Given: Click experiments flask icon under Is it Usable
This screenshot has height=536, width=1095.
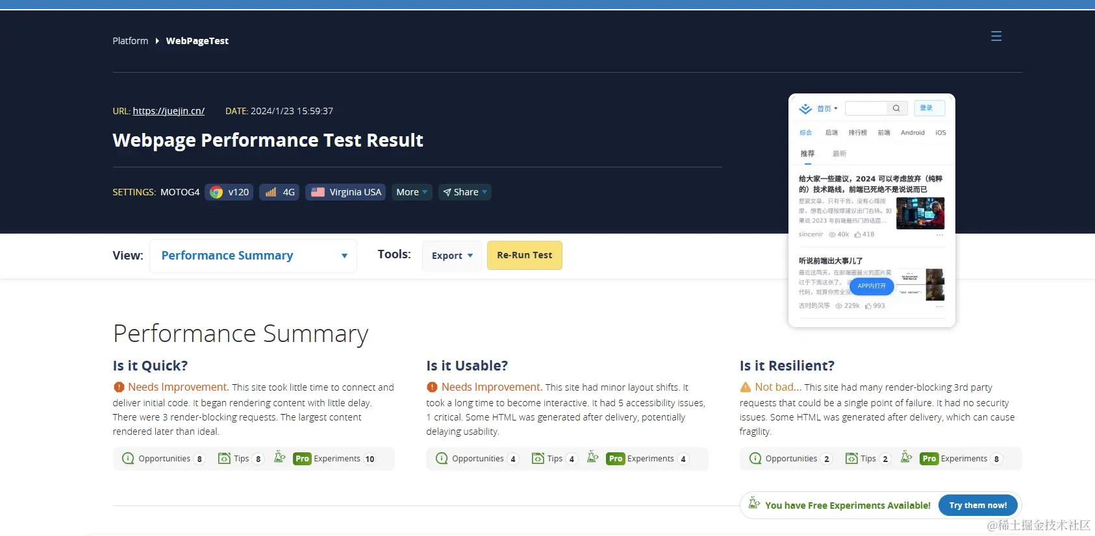Looking at the screenshot, I should (593, 457).
